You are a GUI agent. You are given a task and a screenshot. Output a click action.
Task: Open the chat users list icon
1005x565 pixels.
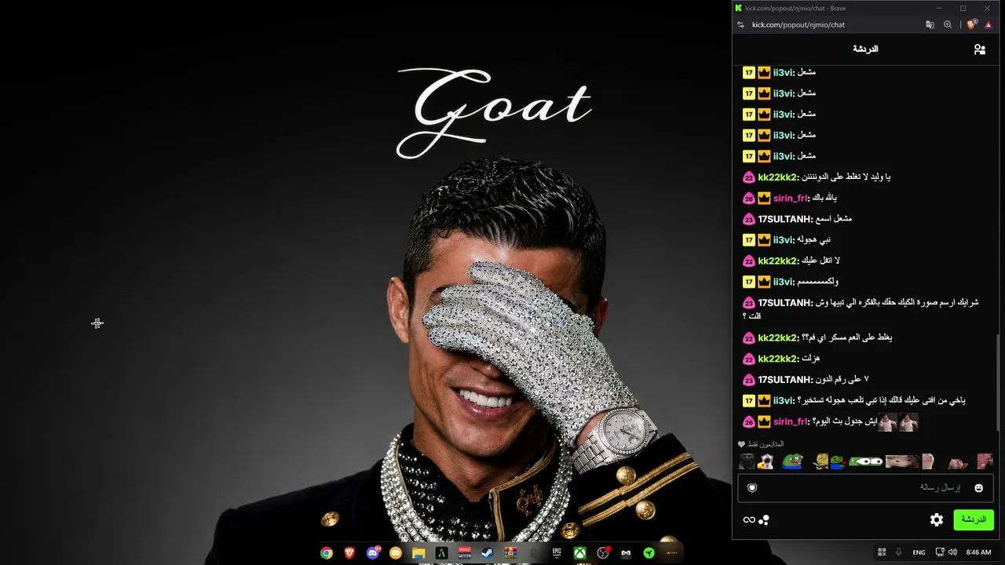click(x=979, y=49)
